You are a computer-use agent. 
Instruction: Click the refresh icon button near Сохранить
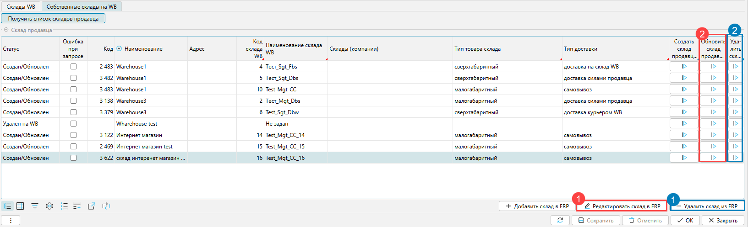click(x=560, y=220)
